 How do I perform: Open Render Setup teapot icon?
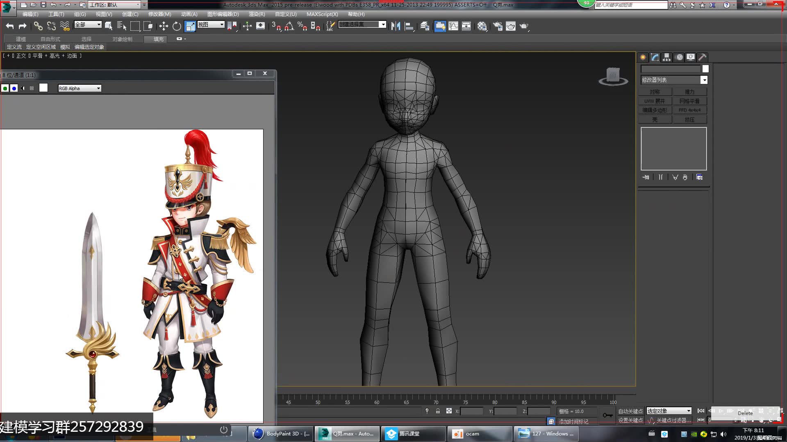pos(498,26)
